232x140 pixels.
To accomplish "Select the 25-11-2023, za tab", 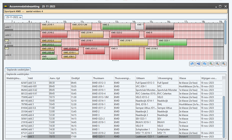I will (14, 17).
